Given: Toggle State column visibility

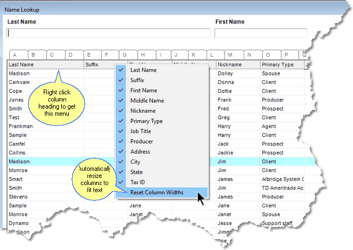Looking at the screenshot, I should coord(162,172).
